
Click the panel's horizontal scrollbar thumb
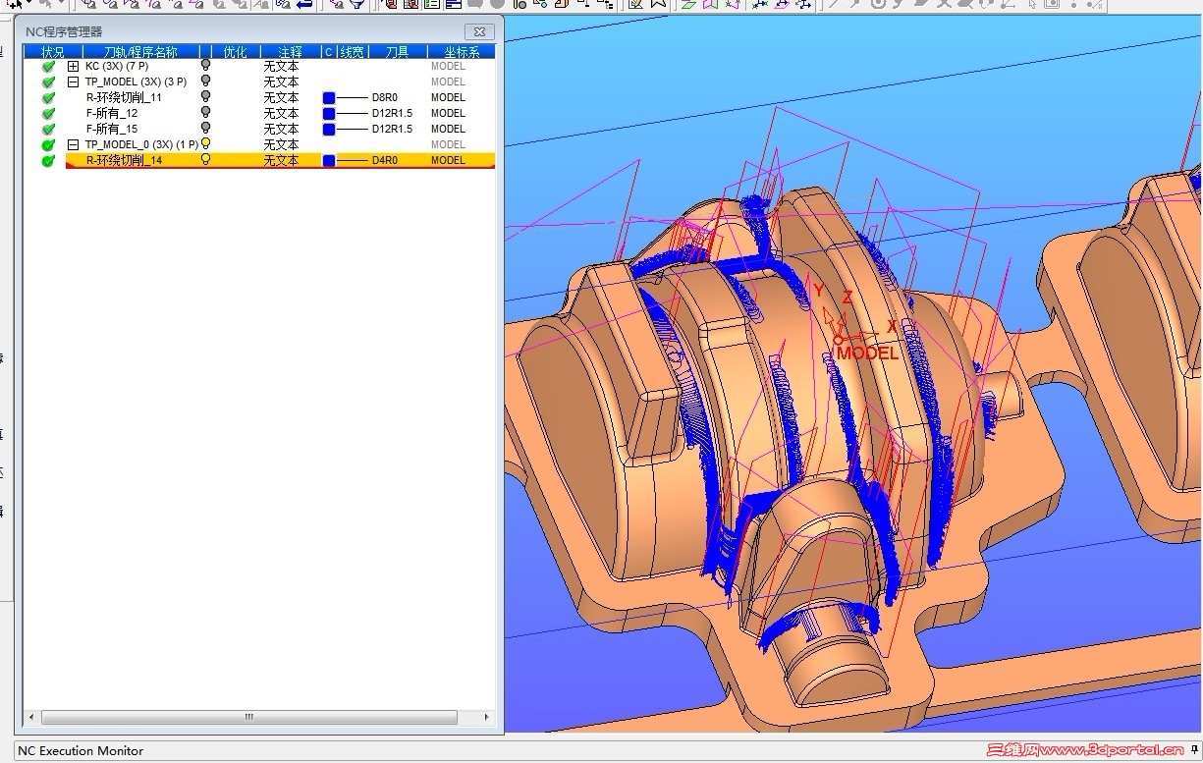click(249, 717)
